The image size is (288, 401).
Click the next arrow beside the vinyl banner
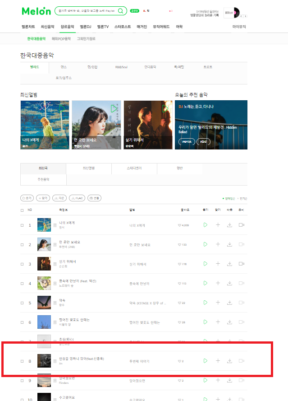(245, 16)
